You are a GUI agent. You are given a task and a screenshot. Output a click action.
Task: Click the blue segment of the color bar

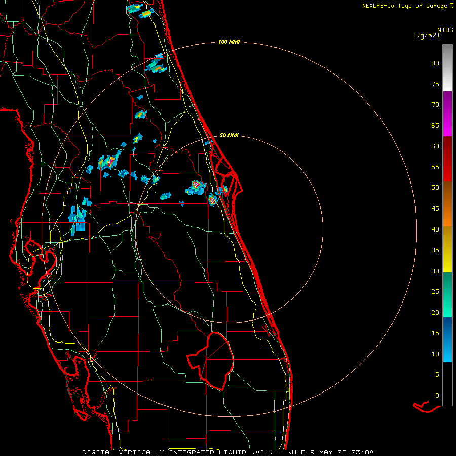coord(447,339)
